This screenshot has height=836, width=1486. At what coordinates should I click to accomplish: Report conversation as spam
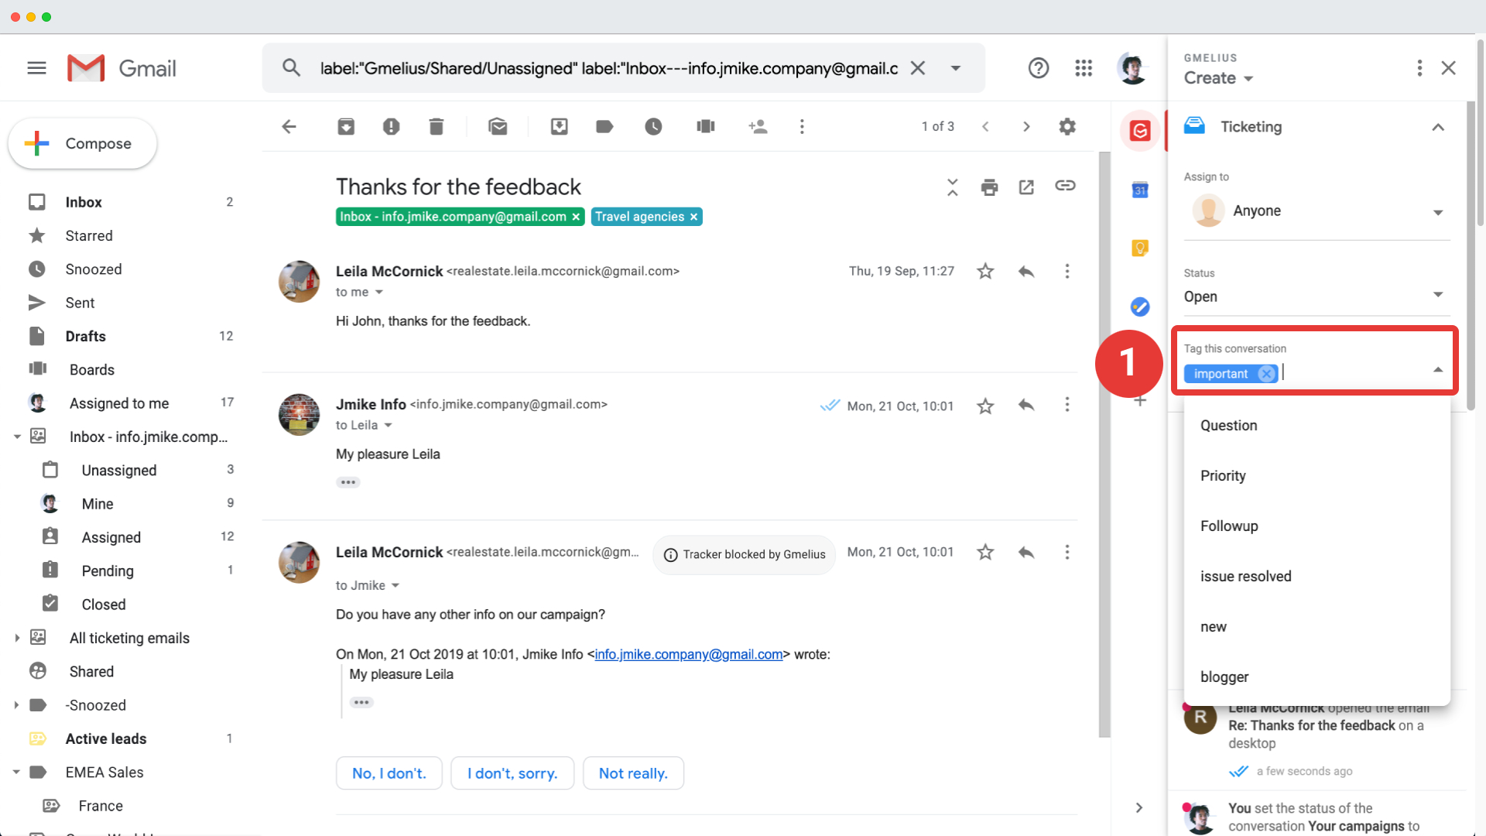click(391, 126)
